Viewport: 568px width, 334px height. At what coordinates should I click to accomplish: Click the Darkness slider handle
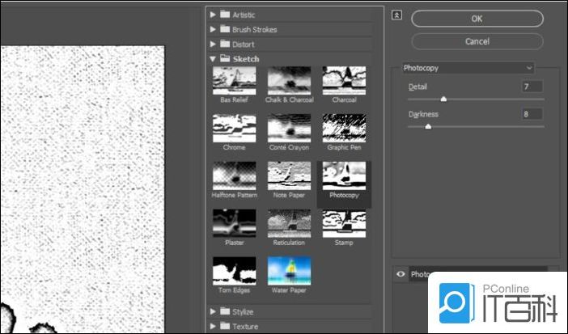coord(428,126)
